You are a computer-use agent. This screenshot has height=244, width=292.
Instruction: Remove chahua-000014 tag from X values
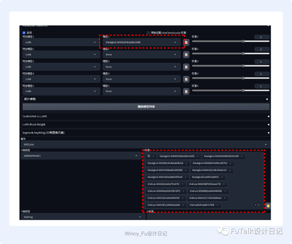tap(183, 205)
